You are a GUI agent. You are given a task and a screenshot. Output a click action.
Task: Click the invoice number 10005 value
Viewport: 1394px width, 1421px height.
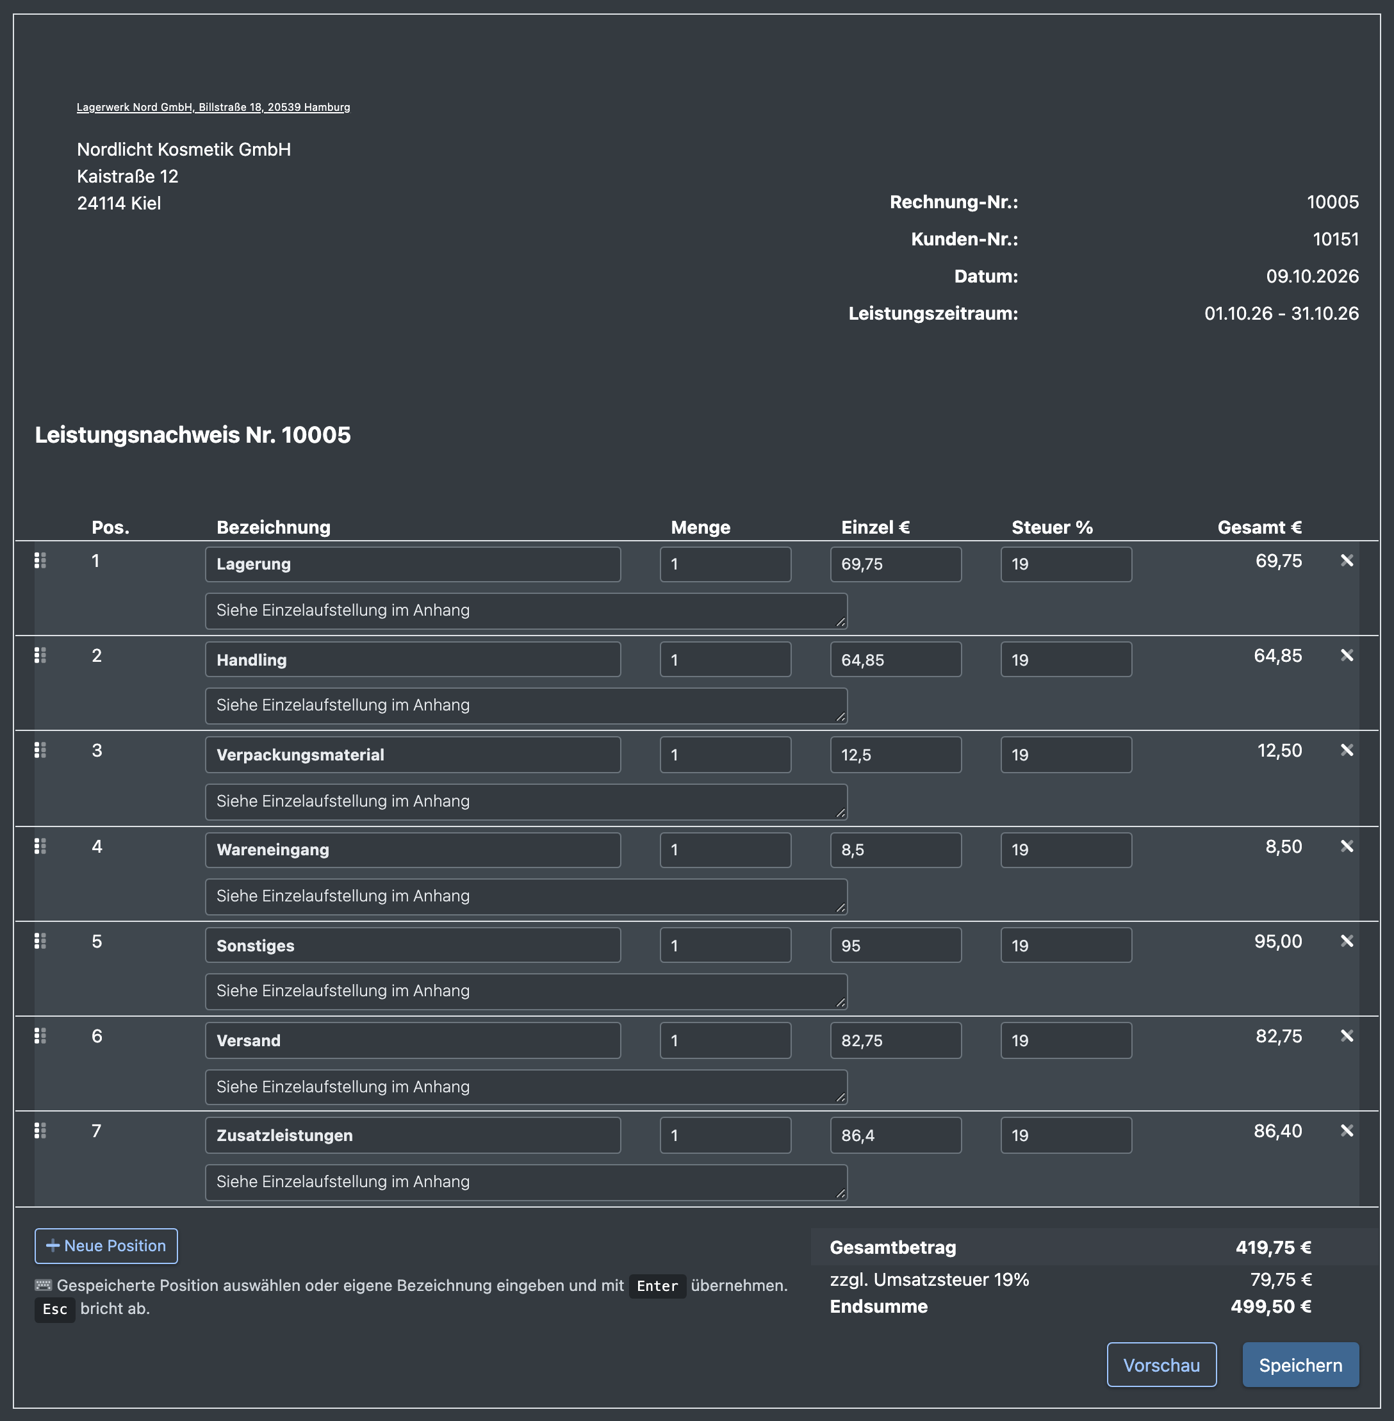pyautogui.click(x=1332, y=202)
